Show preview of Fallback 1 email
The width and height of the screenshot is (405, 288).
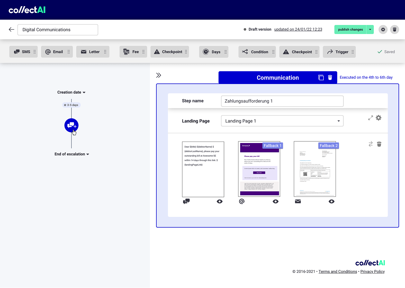coord(276,201)
